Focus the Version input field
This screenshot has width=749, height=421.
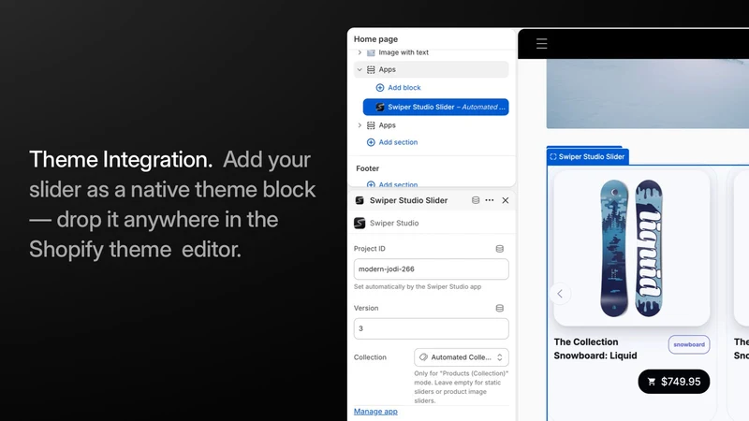click(431, 329)
